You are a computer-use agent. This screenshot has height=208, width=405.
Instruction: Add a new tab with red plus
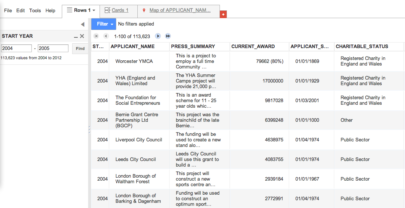tap(223, 14)
